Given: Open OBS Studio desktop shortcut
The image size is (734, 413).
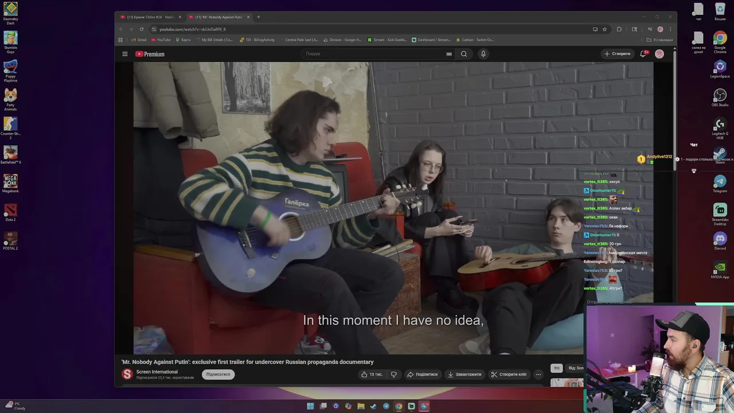Looking at the screenshot, I should pos(720,97).
